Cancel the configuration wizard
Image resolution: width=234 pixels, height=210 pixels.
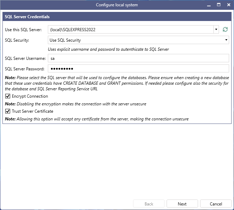[215, 204]
